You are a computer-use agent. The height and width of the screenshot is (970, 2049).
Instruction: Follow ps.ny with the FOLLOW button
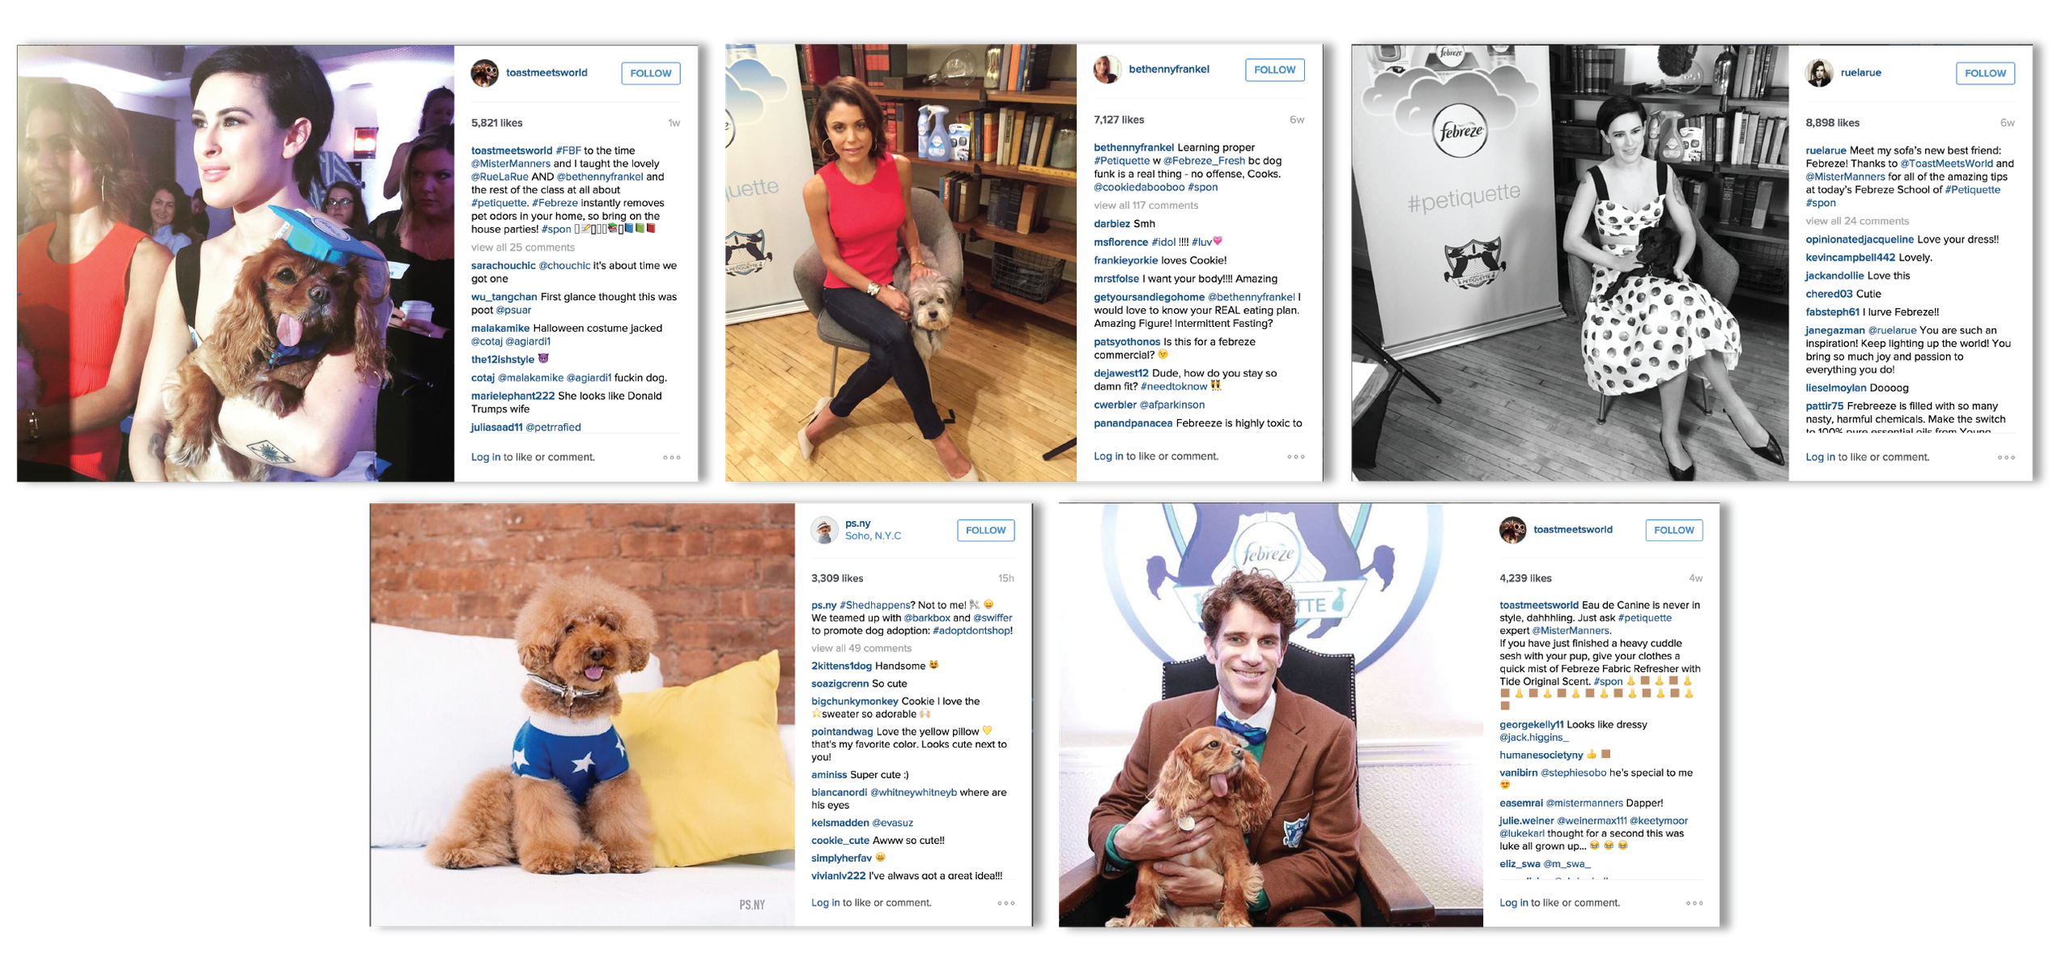pyautogui.click(x=985, y=530)
